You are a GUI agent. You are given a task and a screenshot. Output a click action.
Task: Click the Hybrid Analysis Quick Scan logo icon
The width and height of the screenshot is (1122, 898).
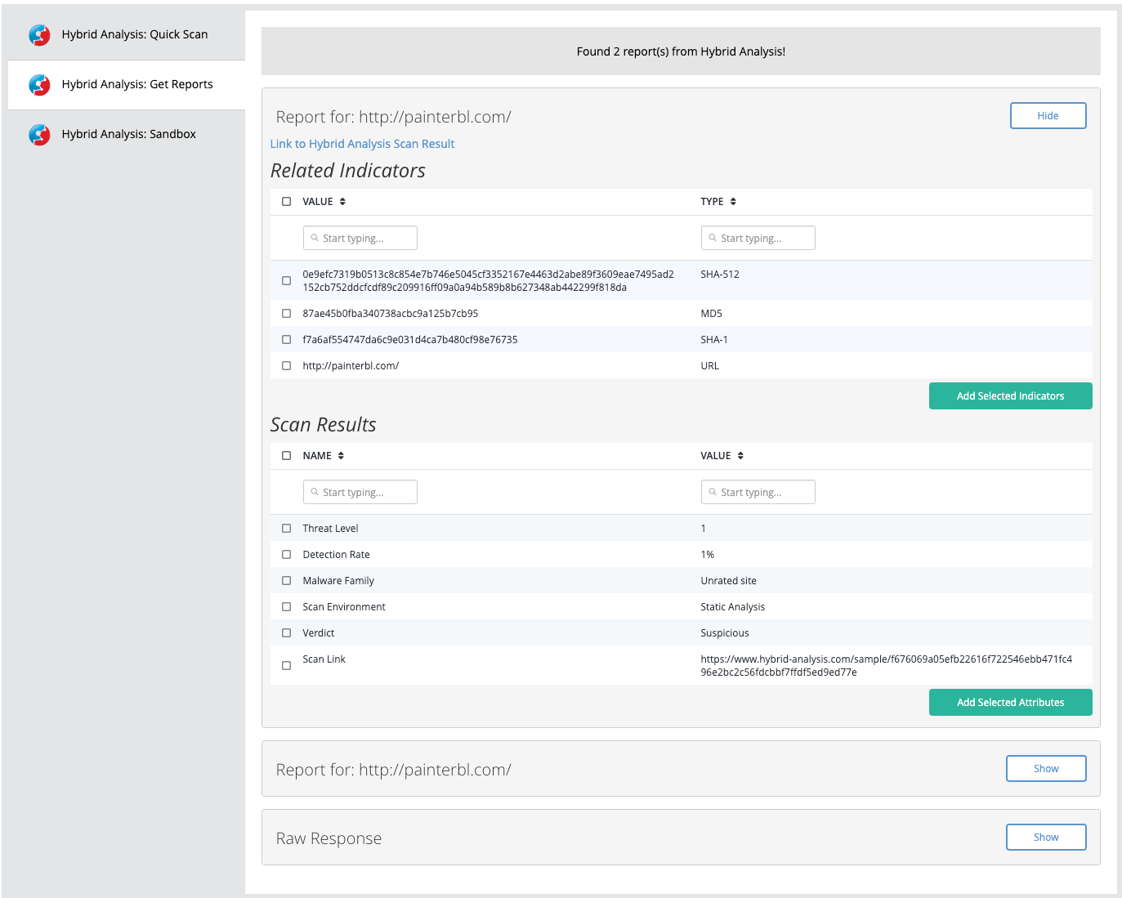pos(39,34)
